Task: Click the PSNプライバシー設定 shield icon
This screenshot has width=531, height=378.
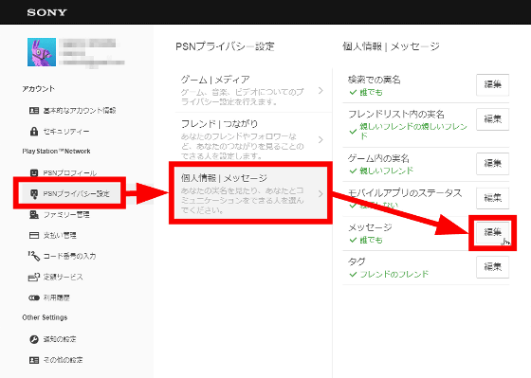Action: click(34, 194)
